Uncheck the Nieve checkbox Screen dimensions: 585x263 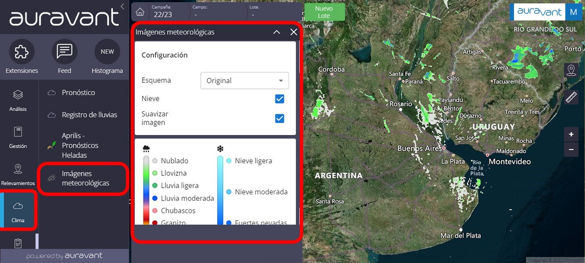click(x=279, y=99)
